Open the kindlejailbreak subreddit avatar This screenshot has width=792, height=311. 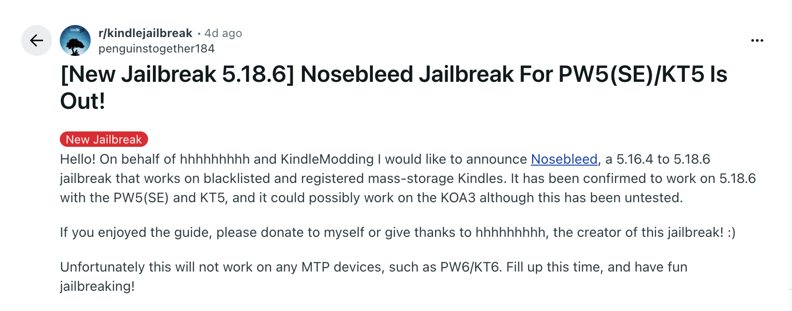pyautogui.click(x=75, y=40)
